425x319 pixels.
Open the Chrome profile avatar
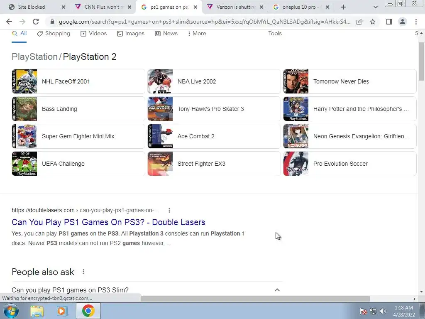(403, 22)
